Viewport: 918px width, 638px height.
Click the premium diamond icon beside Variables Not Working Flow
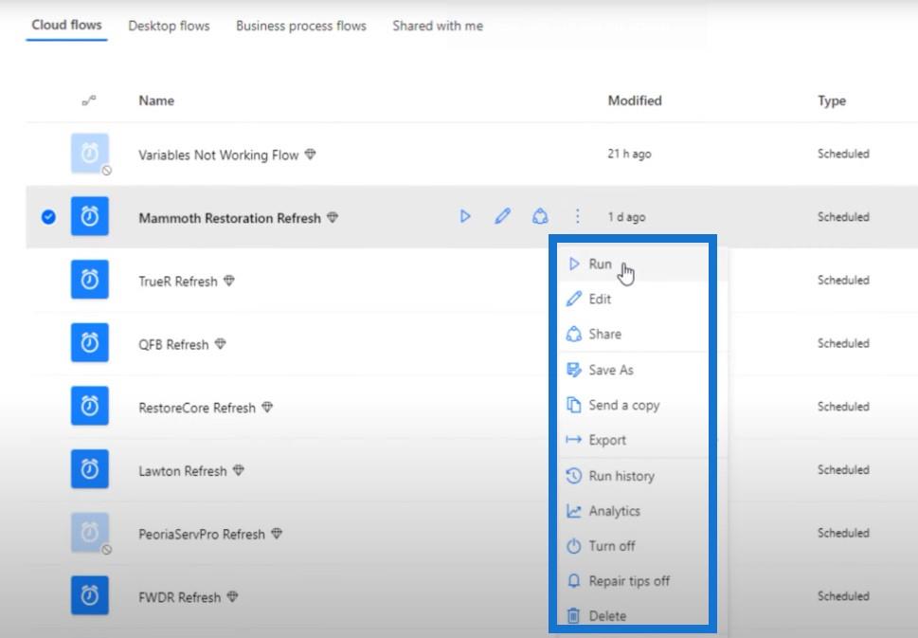[311, 155]
